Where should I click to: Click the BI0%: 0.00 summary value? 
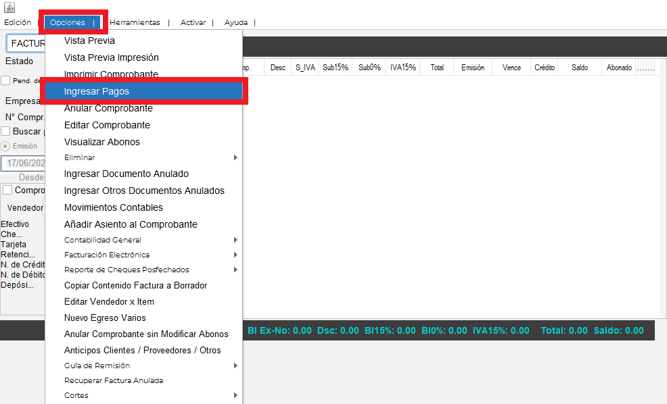[444, 330]
